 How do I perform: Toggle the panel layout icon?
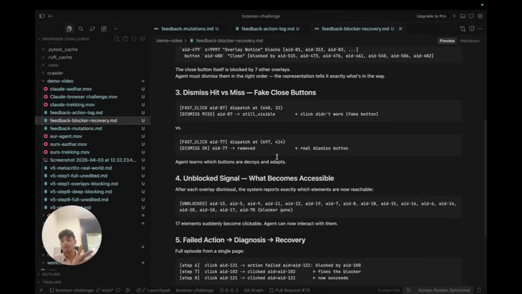coord(463,16)
